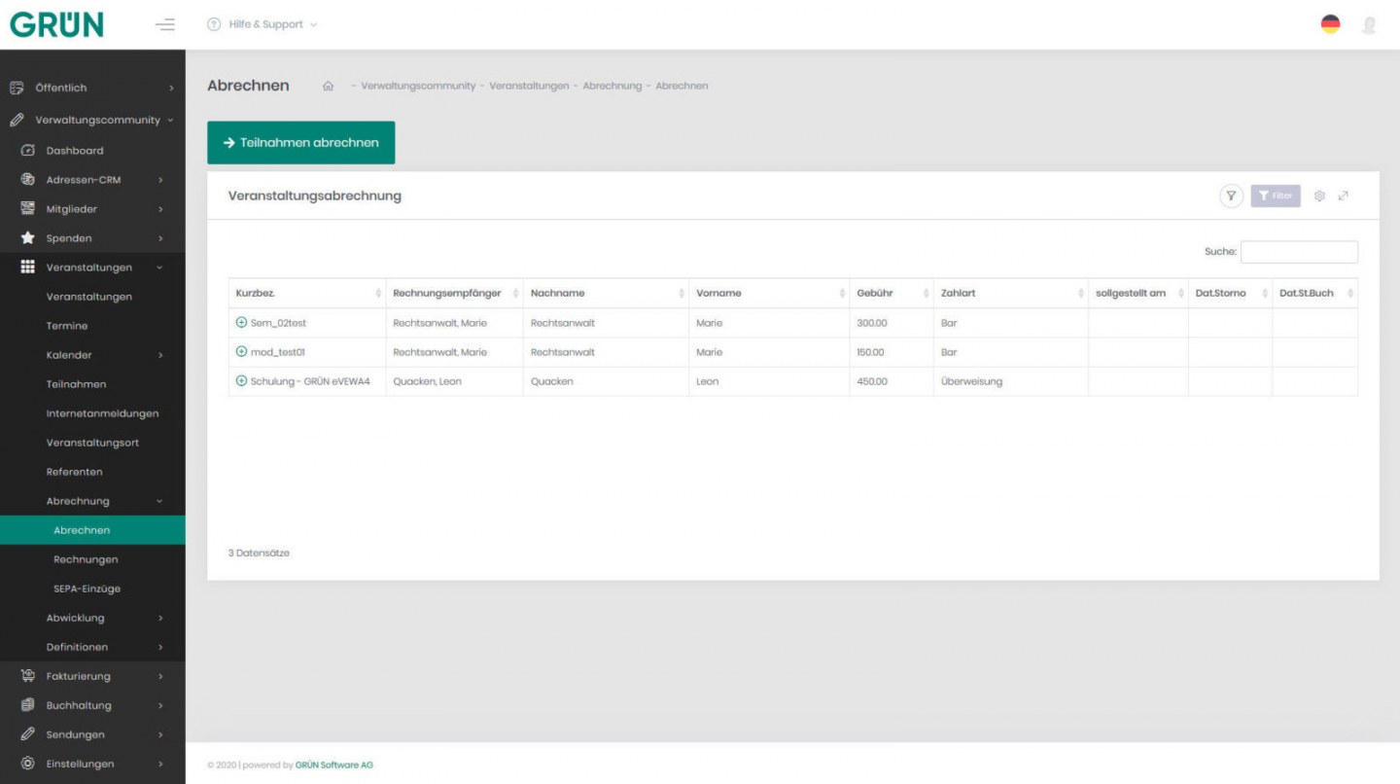This screenshot has width=1400, height=784.
Task: Click the round funnel filter icon
Action: 1231,196
